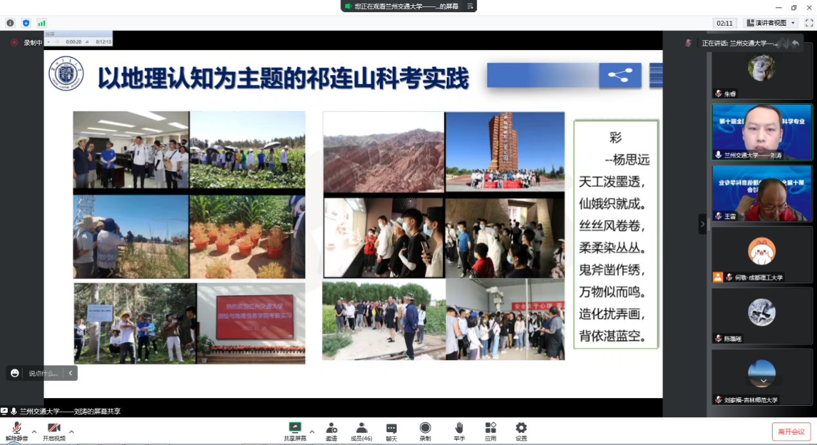Open the 应用 apps icon
This screenshot has height=445, width=817.
point(491,430)
